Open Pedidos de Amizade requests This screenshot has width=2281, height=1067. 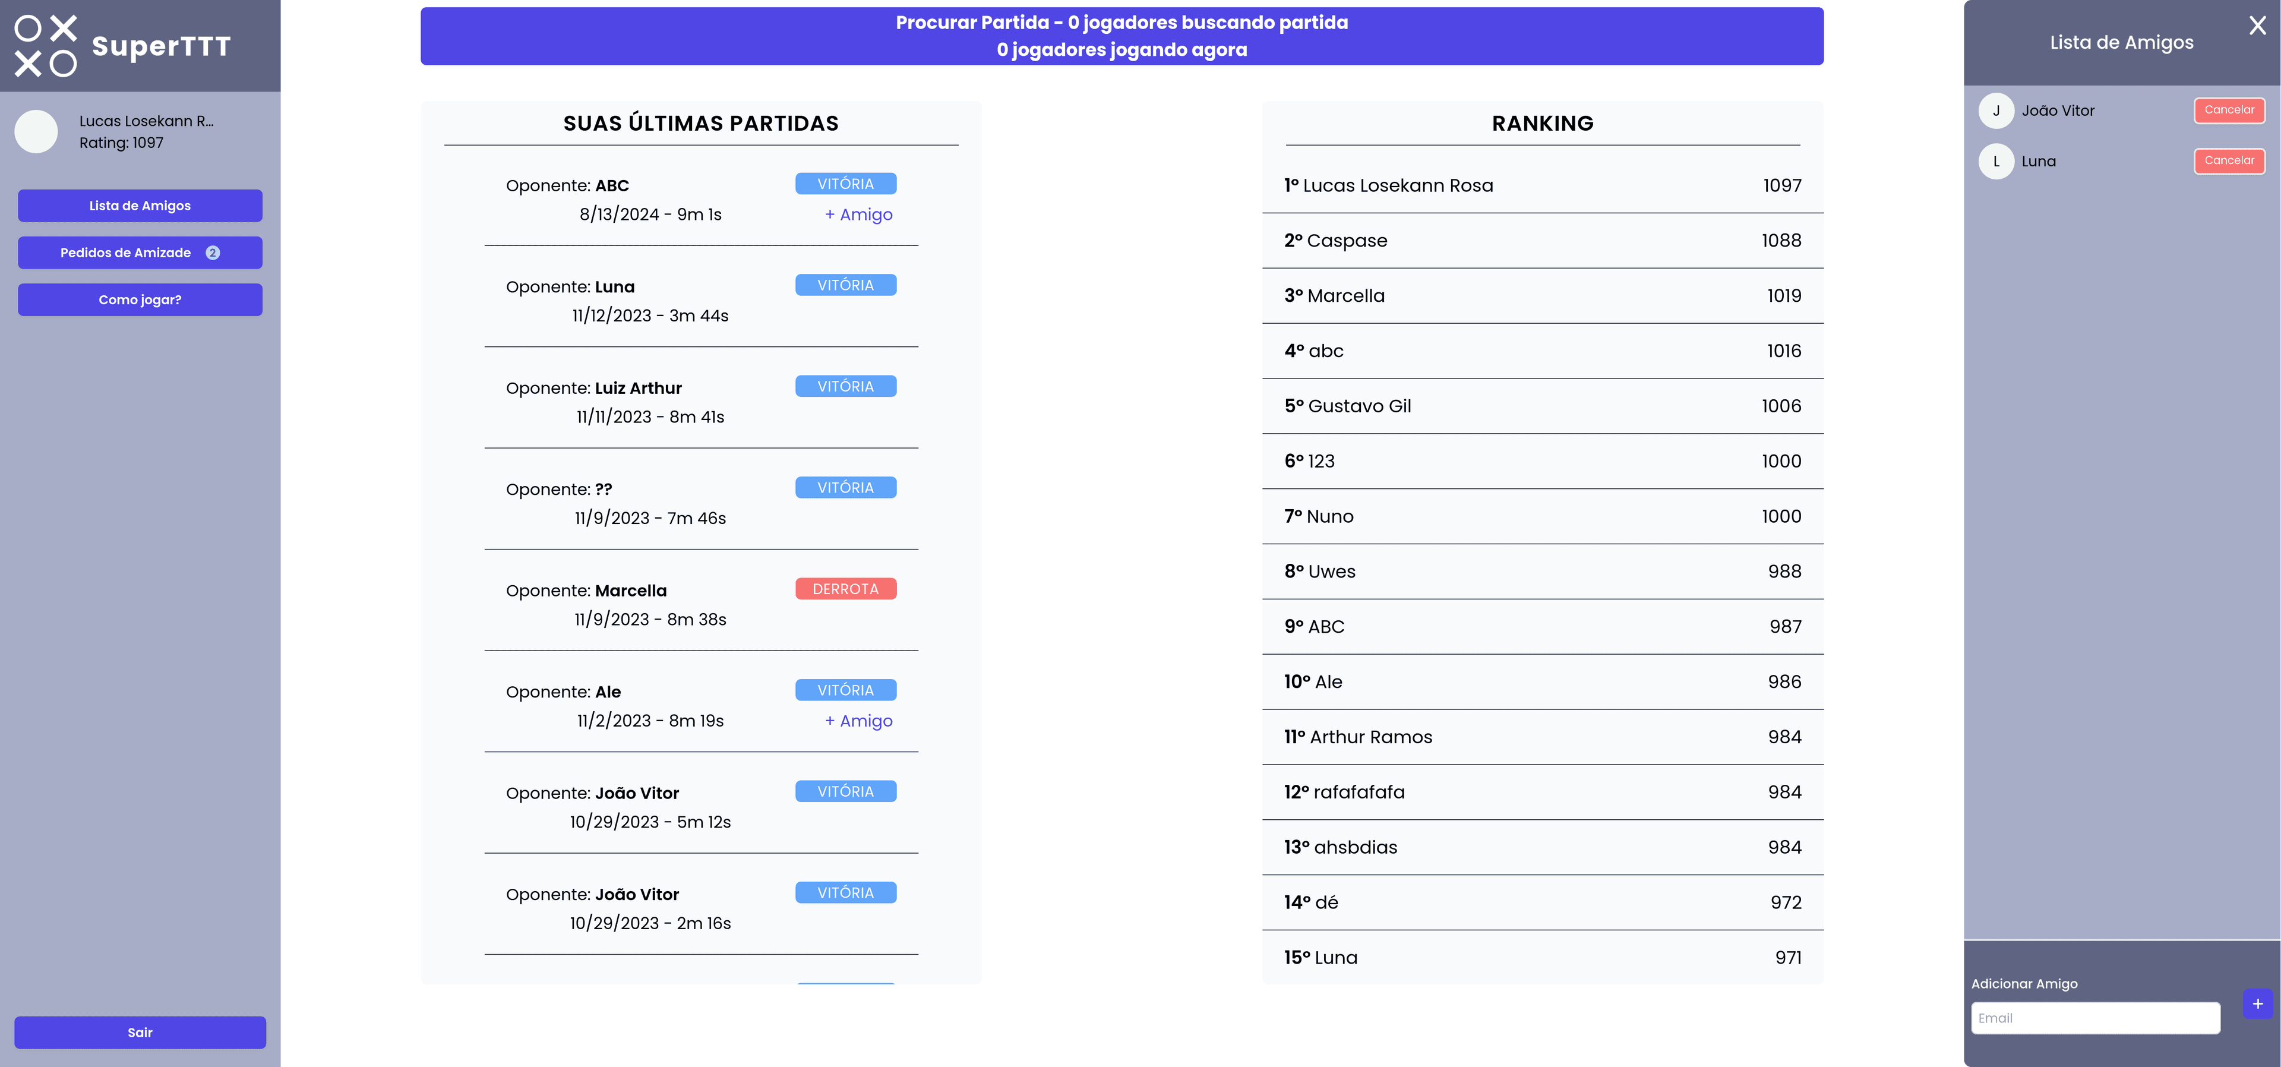click(126, 252)
